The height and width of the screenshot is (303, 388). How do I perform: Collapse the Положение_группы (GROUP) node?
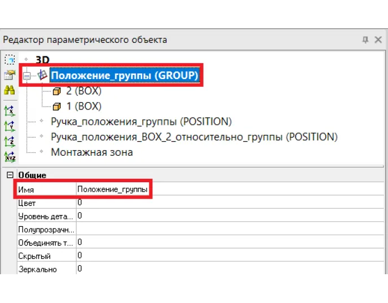click(x=27, y=76)
